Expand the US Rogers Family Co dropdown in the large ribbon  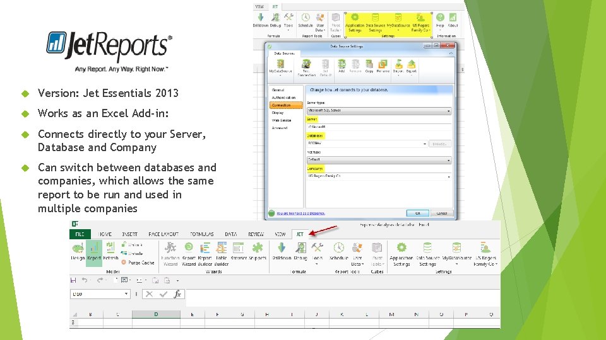point(486,254)
